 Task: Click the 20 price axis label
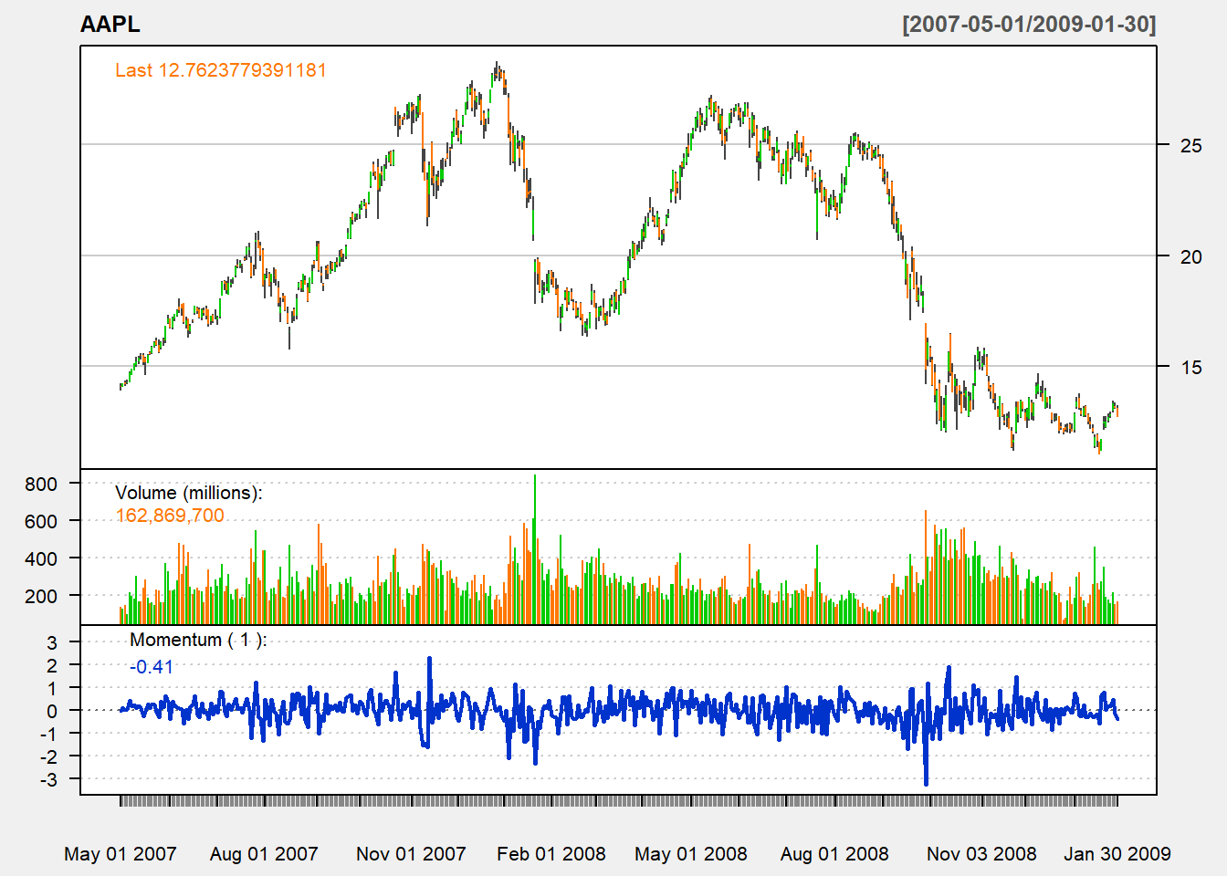(x=1191, y=256)
